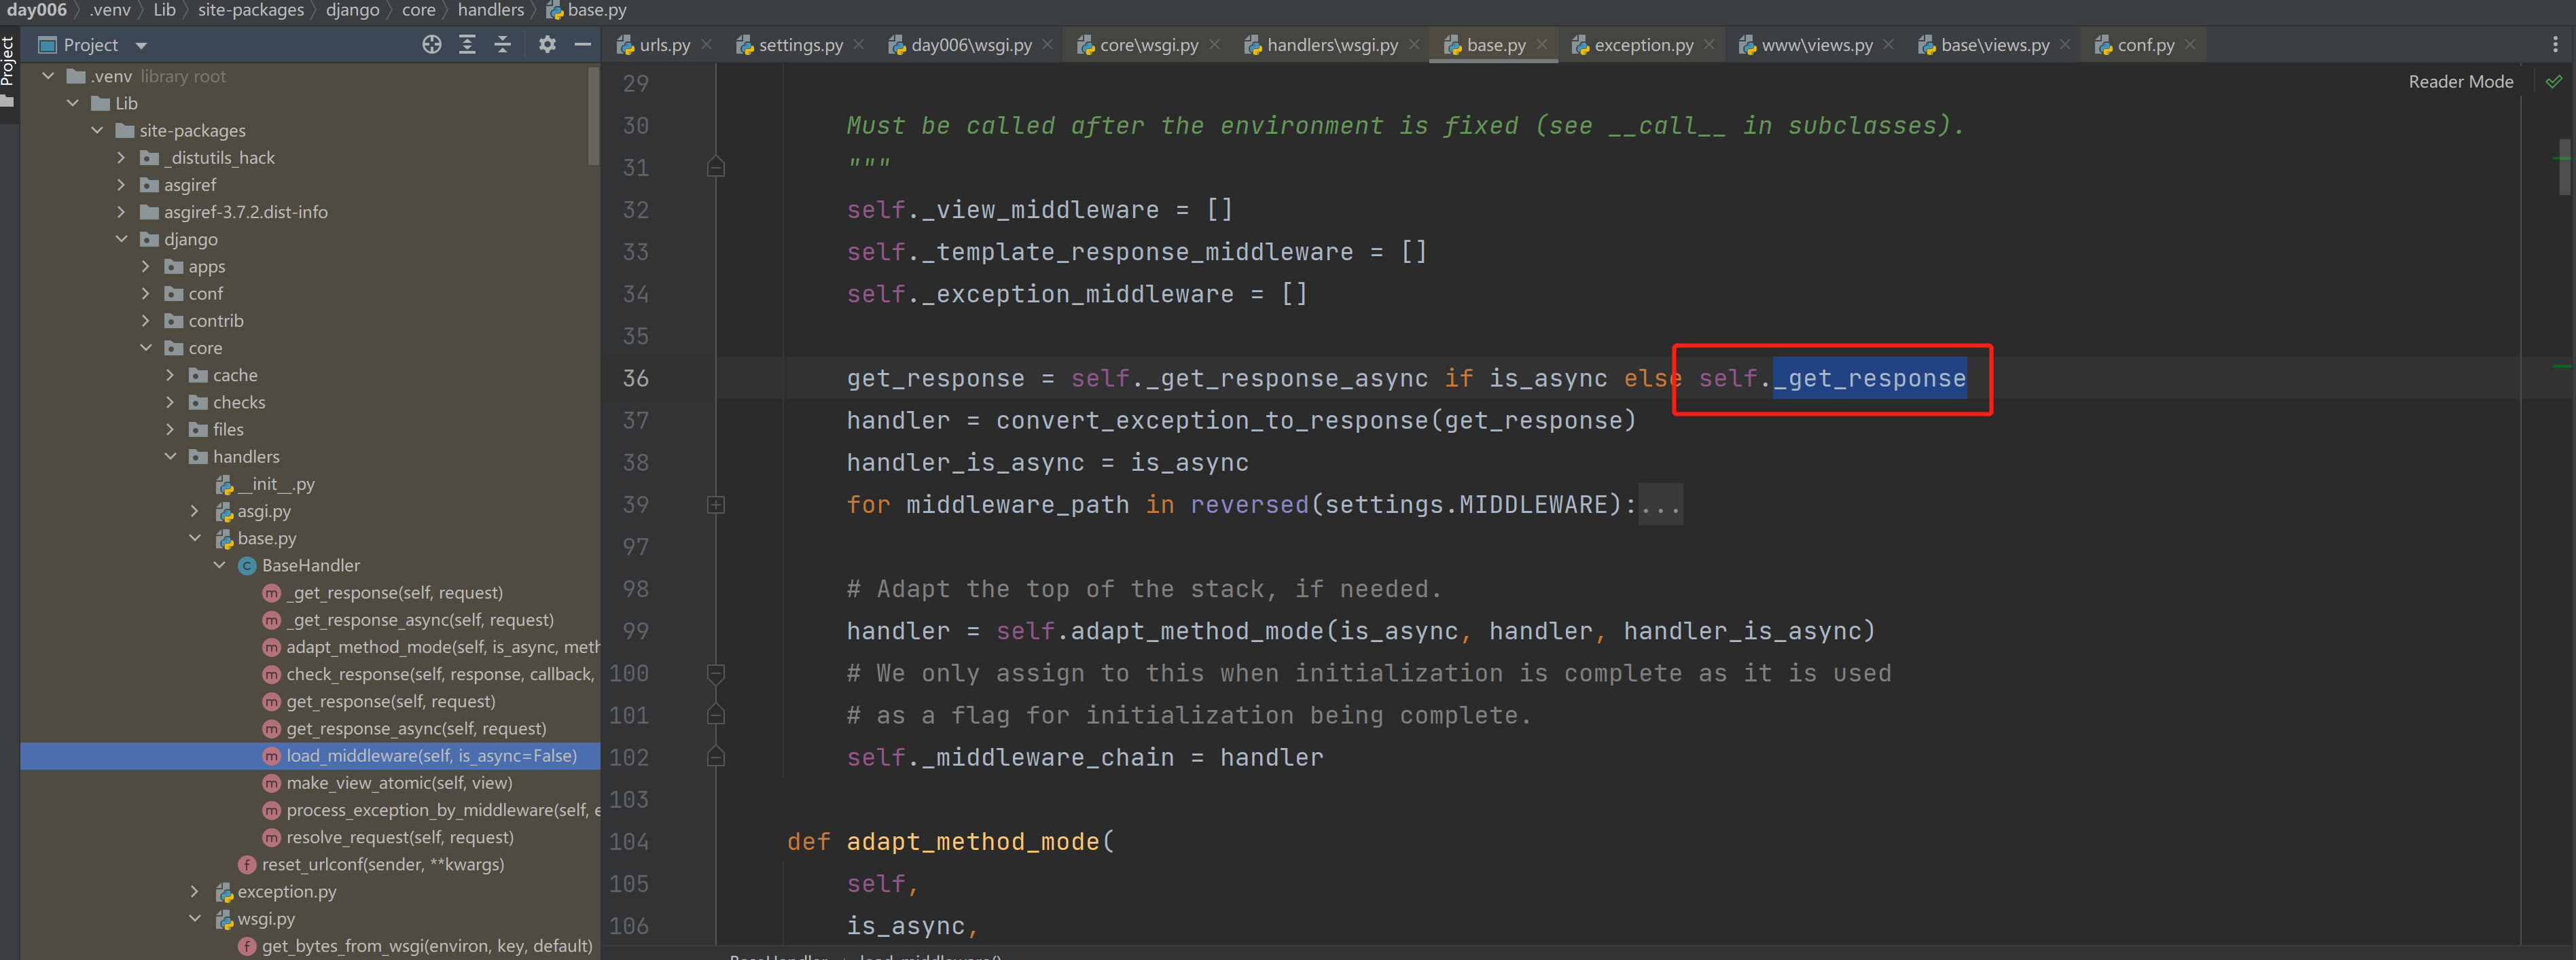Collapse the handlers folder

tap(170, 456)
